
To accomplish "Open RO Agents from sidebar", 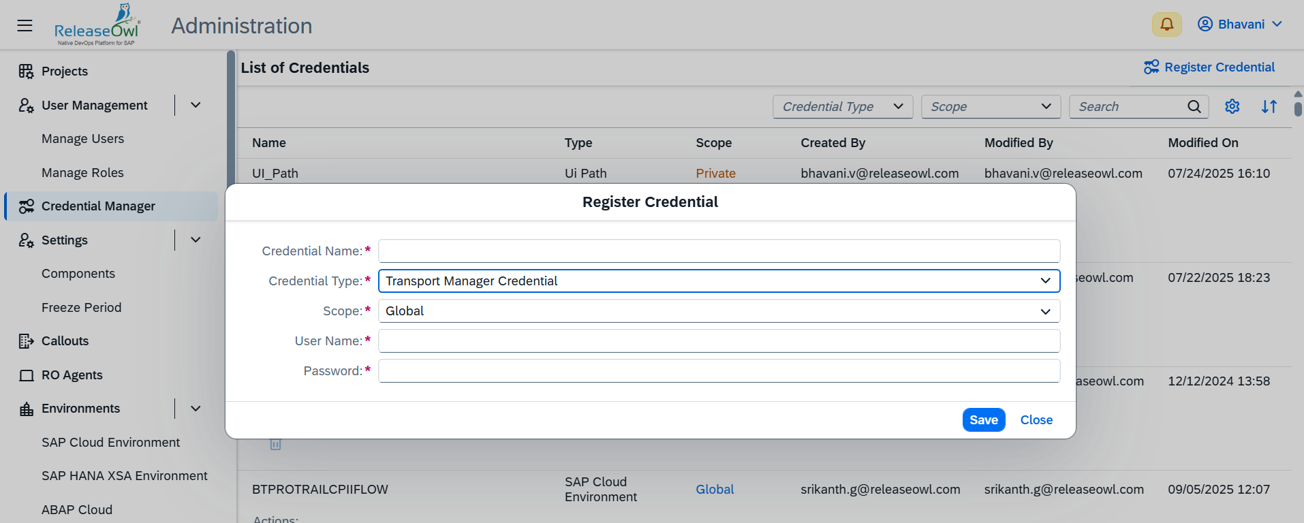I will click(x=72, y=375).
